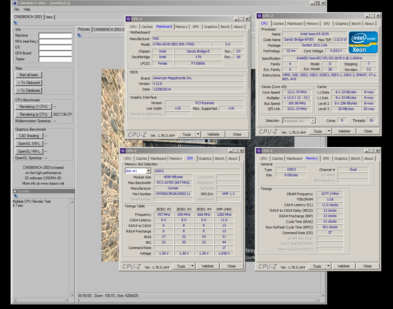Screen dimensions: 393x309
Task: Click the BIOS date 12/08/2014 field
Action: tap(198, 89)
